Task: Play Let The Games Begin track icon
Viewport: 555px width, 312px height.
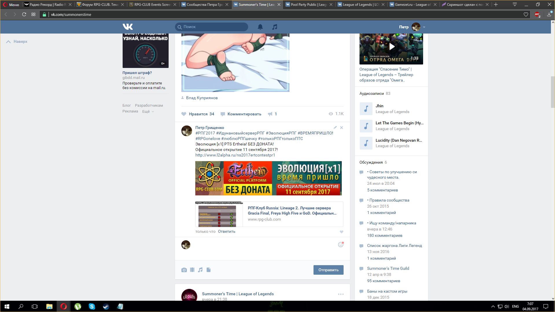Action: tap(366, 126)
